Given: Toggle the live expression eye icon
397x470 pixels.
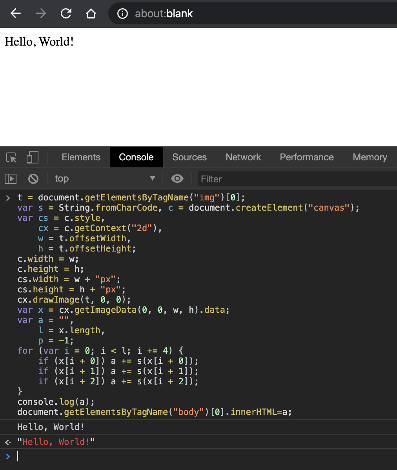Looking at the screenshot, I should pos(177,179).
